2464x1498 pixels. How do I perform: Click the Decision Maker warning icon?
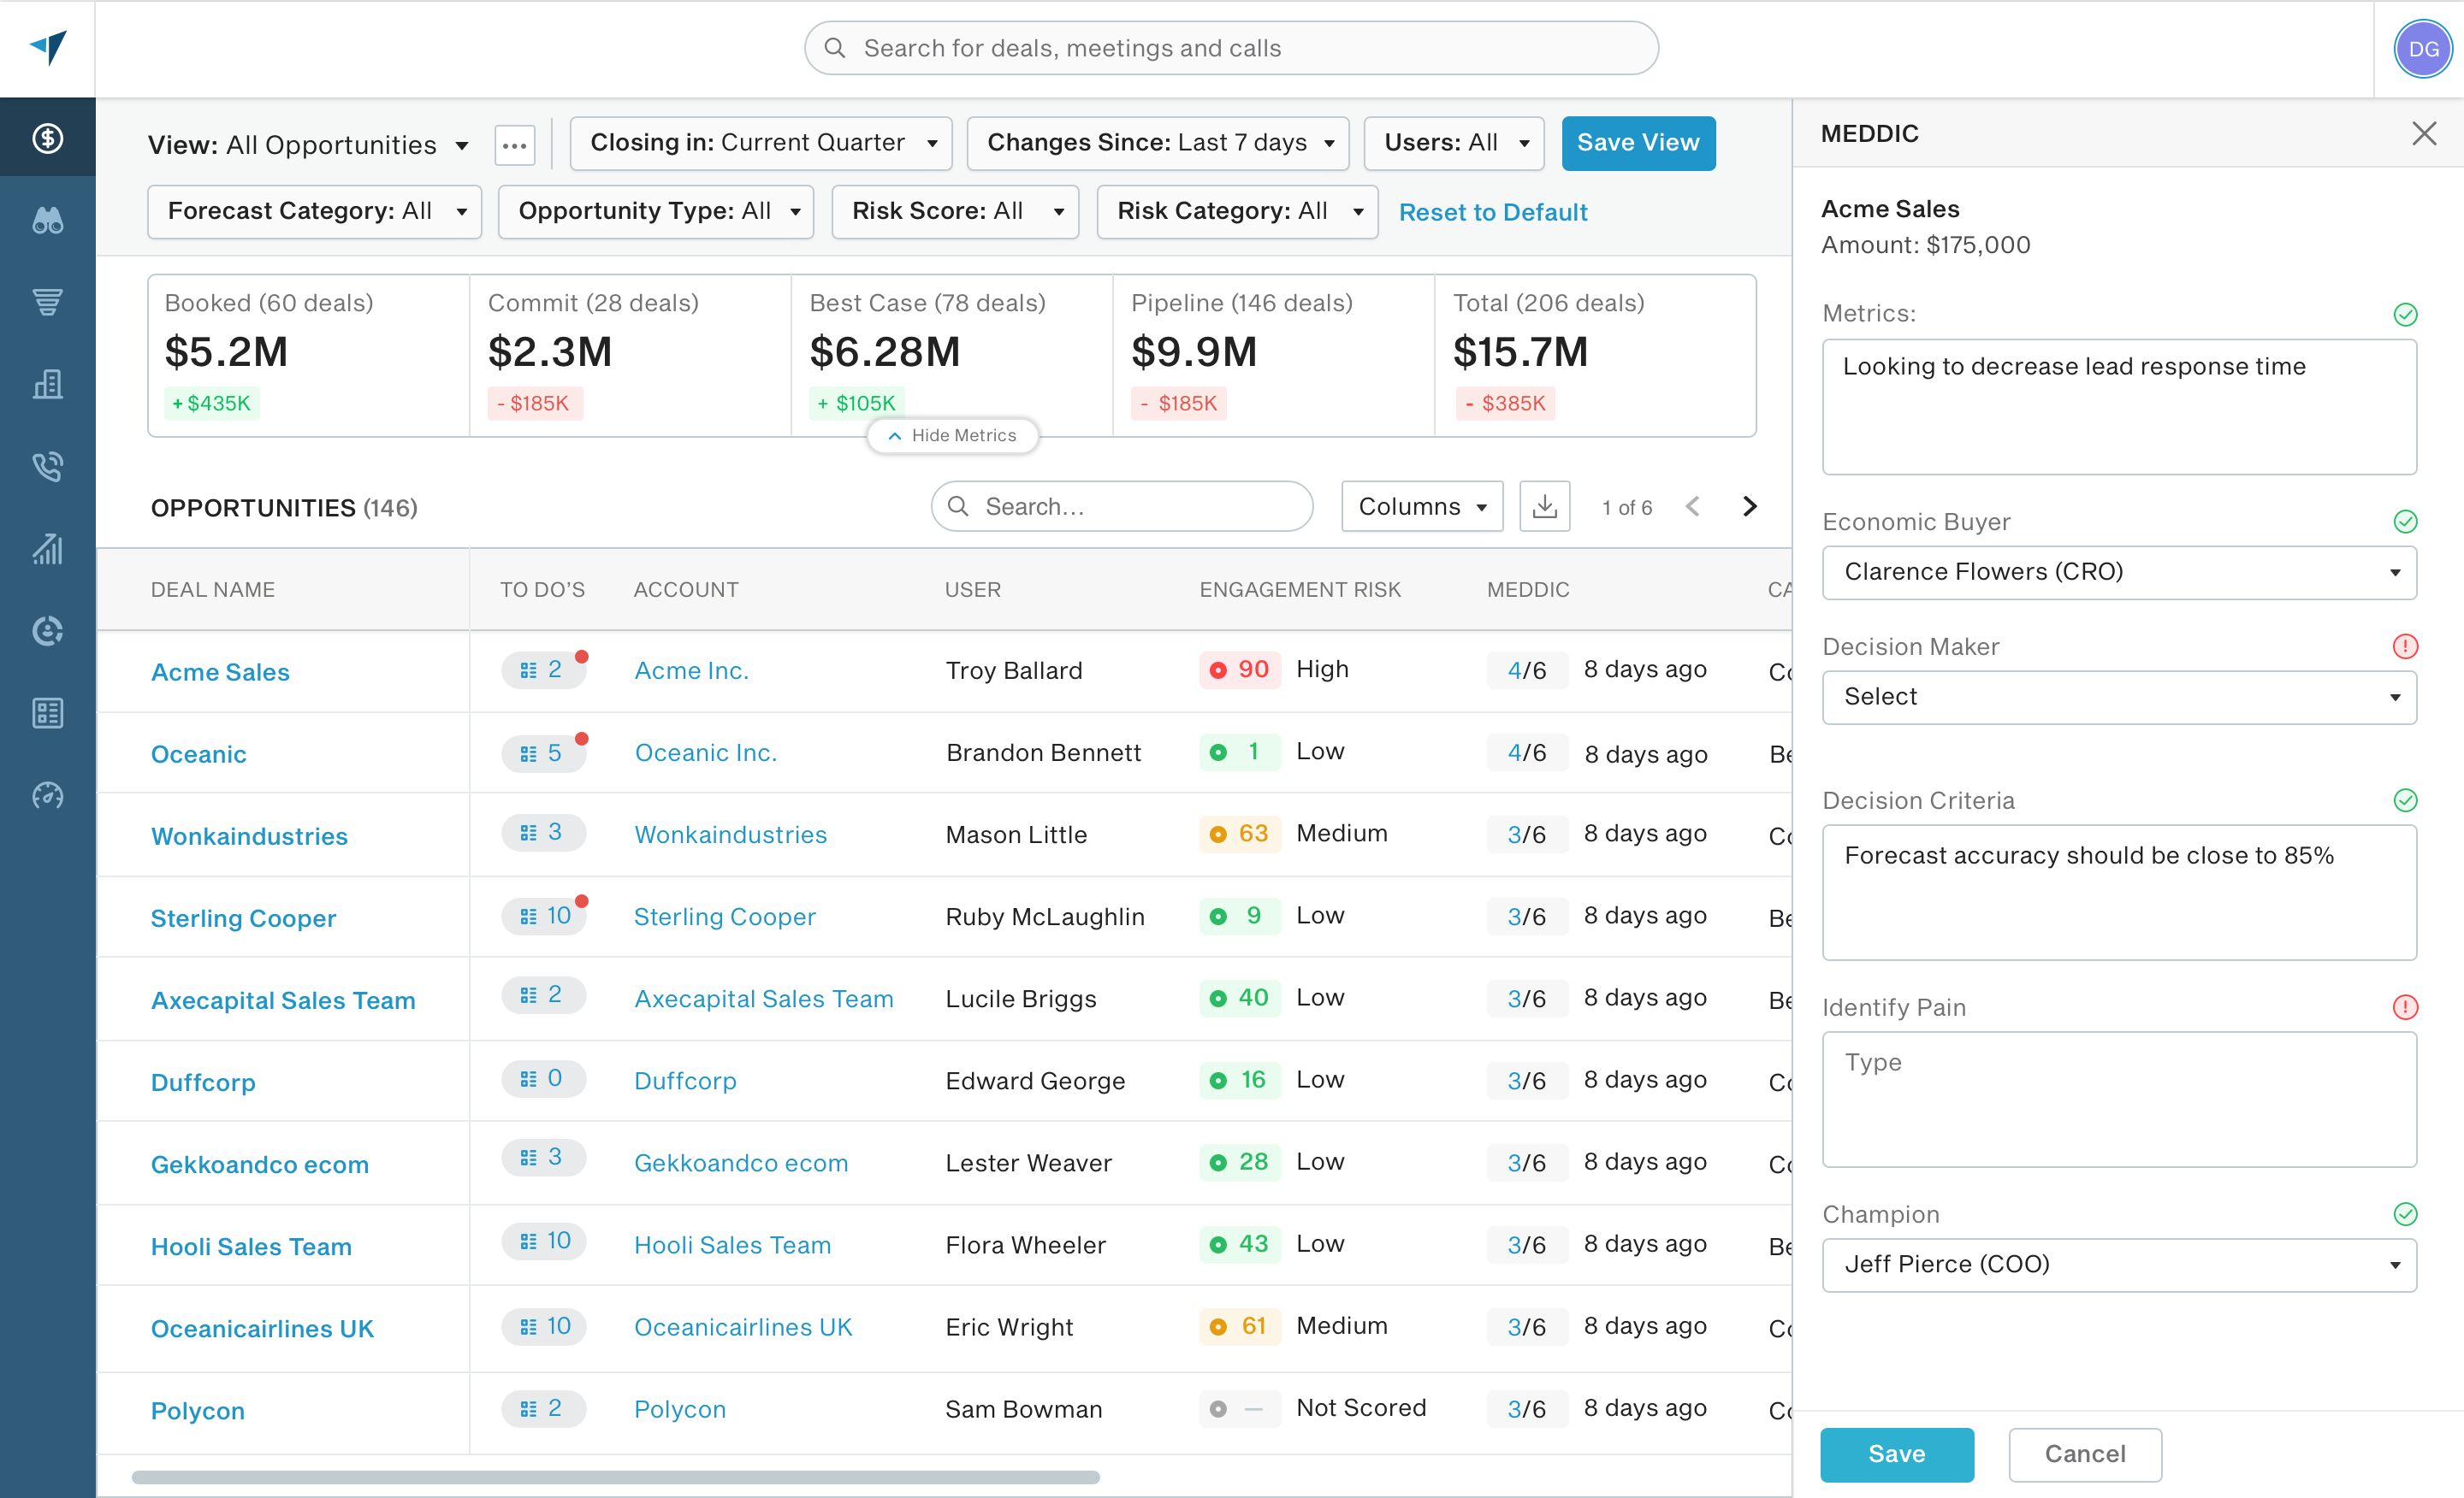pos(2405,646)
